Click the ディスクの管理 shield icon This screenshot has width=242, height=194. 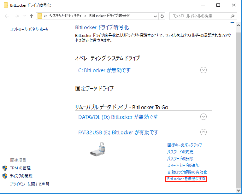(5, 176)
